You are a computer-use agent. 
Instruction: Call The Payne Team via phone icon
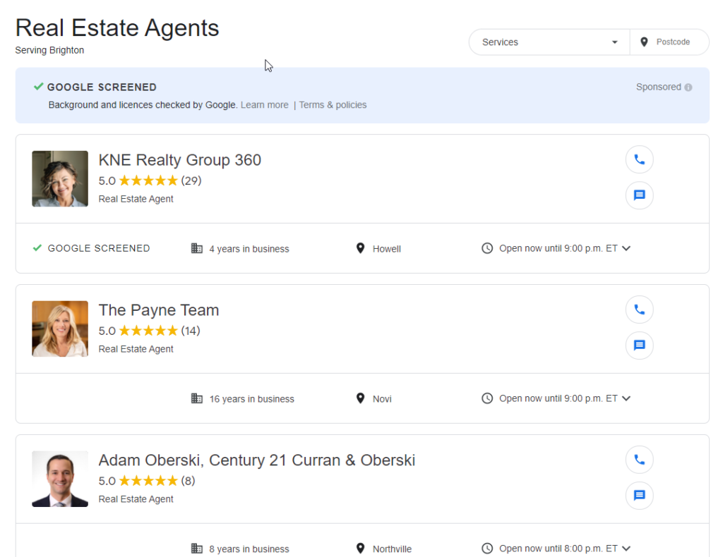639,310
